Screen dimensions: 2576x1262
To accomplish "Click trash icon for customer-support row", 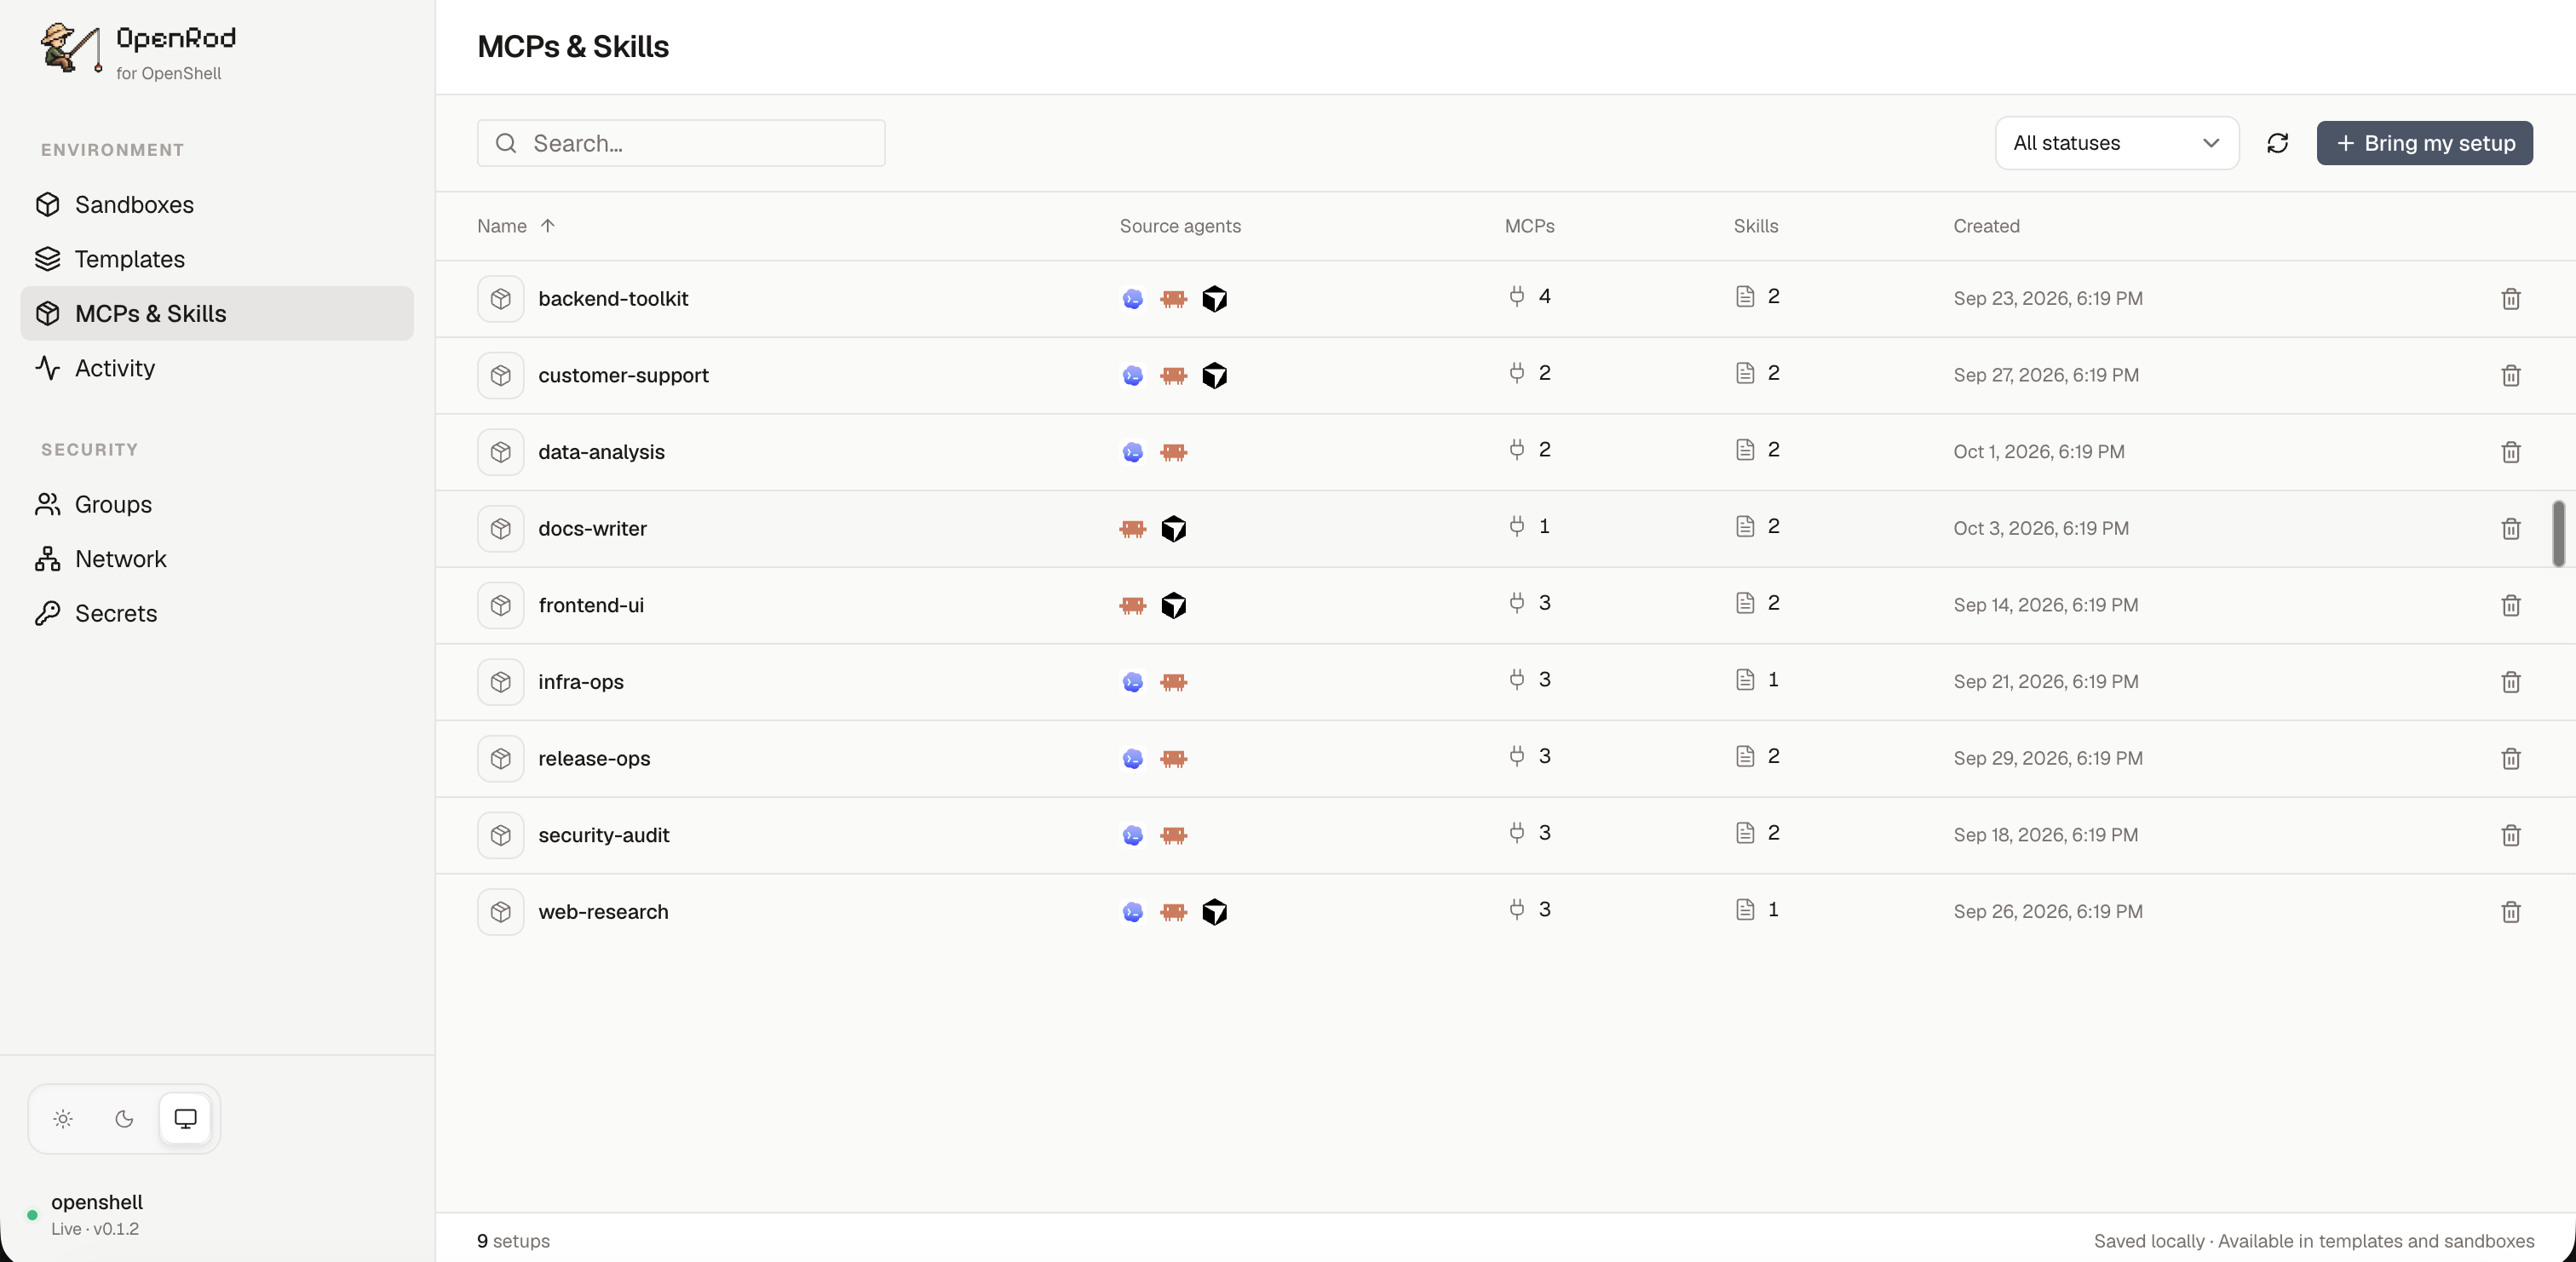I will 2510,376.
